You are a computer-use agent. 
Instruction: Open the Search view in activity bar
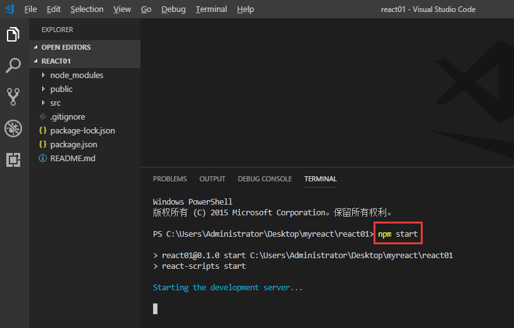point(13,65)
